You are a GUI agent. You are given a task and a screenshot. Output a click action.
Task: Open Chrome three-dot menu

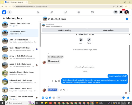click(x=130, y=7)
